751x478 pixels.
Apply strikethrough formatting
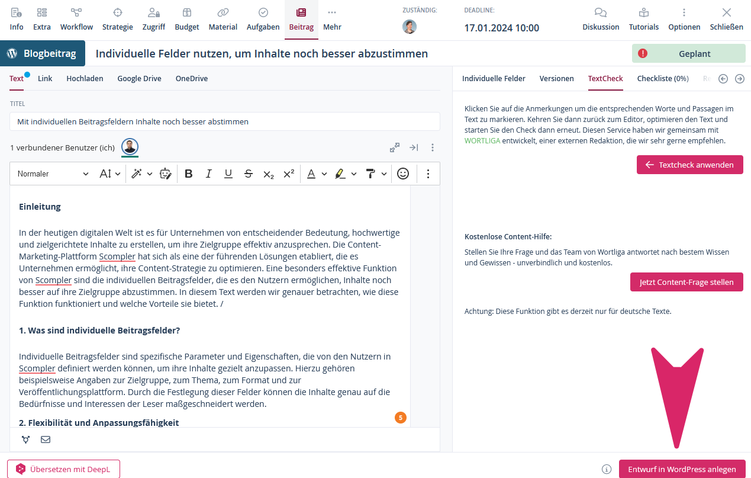(249, 174)
